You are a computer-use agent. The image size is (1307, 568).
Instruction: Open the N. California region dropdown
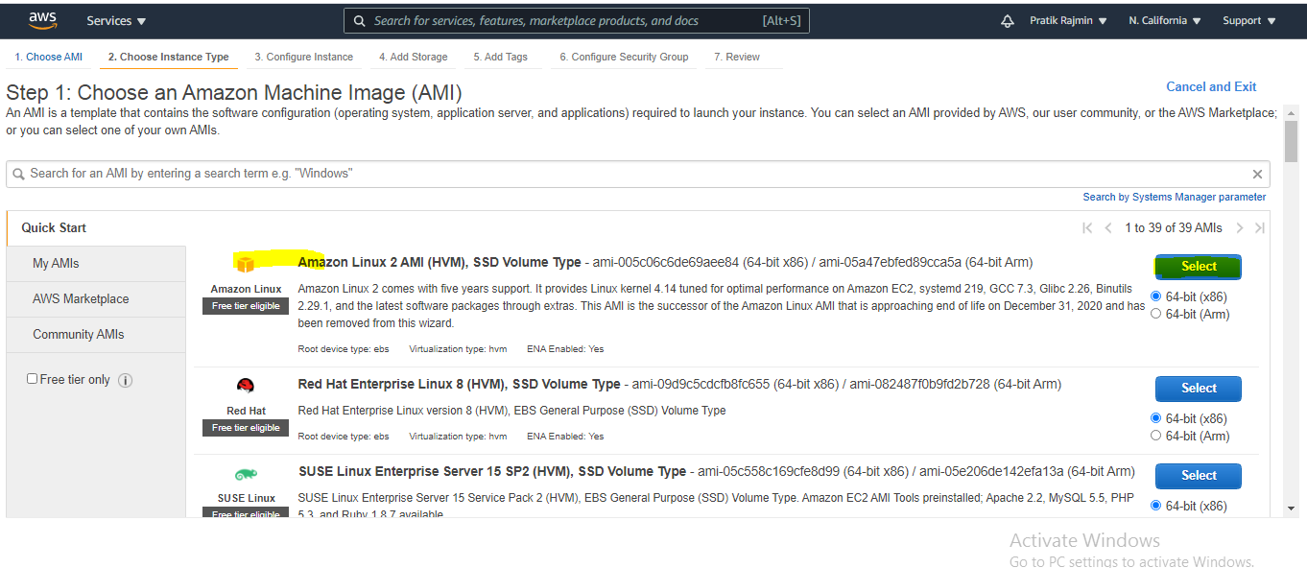pyautogui.click(x=1164, y=20)
